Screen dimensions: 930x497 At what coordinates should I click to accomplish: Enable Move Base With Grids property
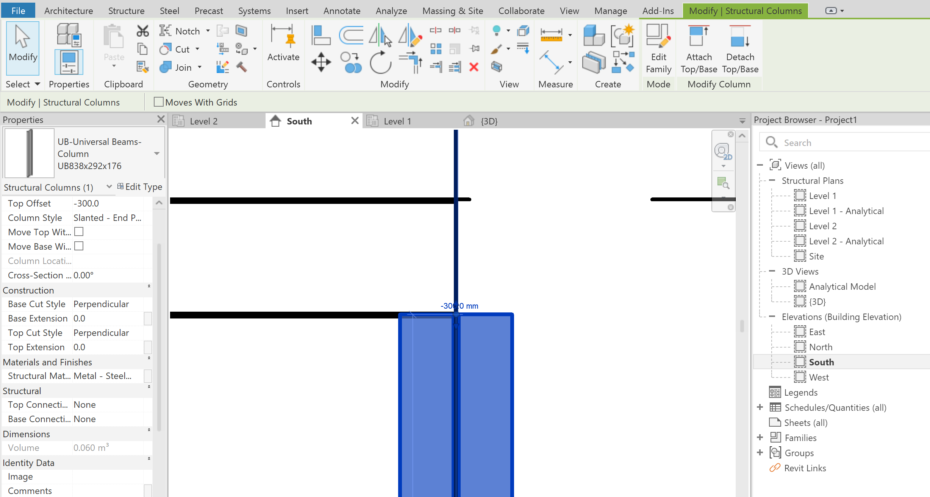click(79, 246)
